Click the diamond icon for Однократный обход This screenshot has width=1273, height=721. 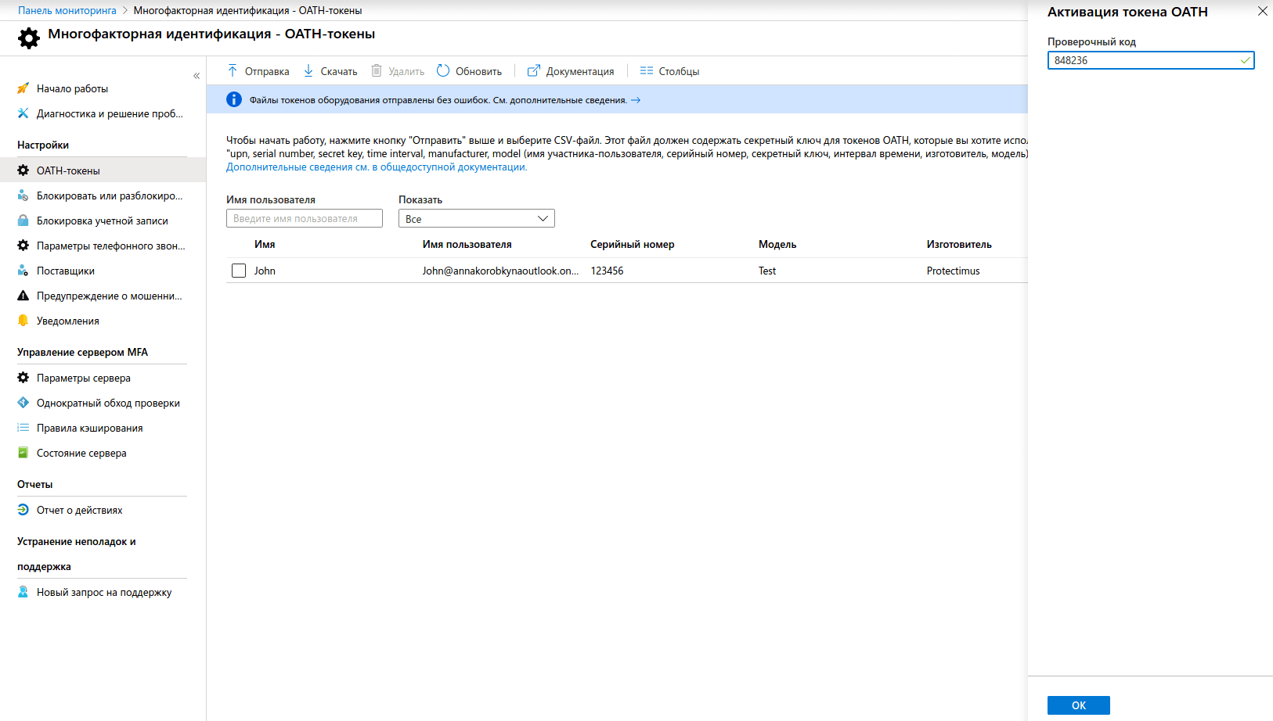coord(23,403)
